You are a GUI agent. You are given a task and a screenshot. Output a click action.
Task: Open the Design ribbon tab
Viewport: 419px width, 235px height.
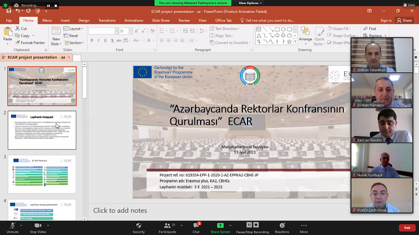(84, 20)
